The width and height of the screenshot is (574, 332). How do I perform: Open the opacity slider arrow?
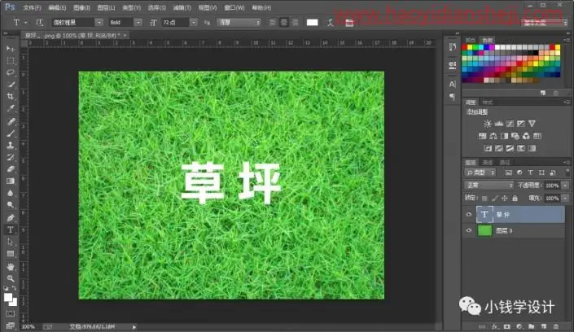[565, 186]
